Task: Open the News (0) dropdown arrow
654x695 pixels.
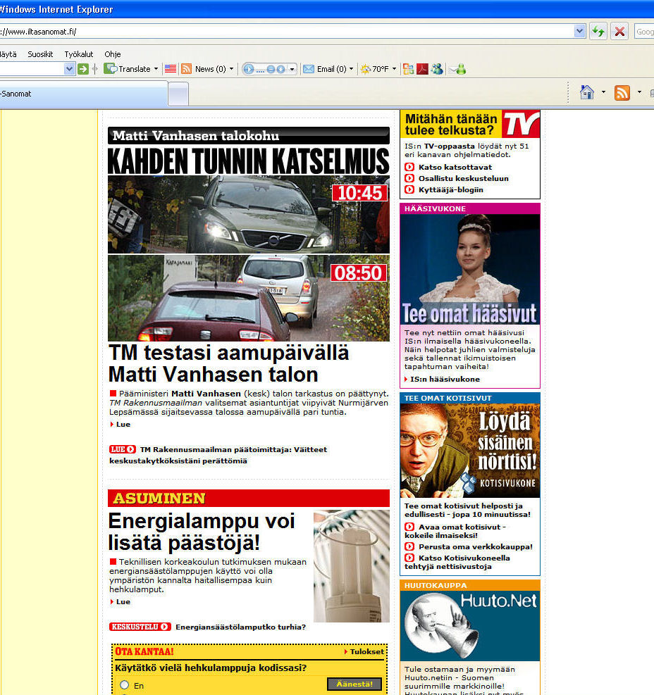Action: [x=231, y=69]
